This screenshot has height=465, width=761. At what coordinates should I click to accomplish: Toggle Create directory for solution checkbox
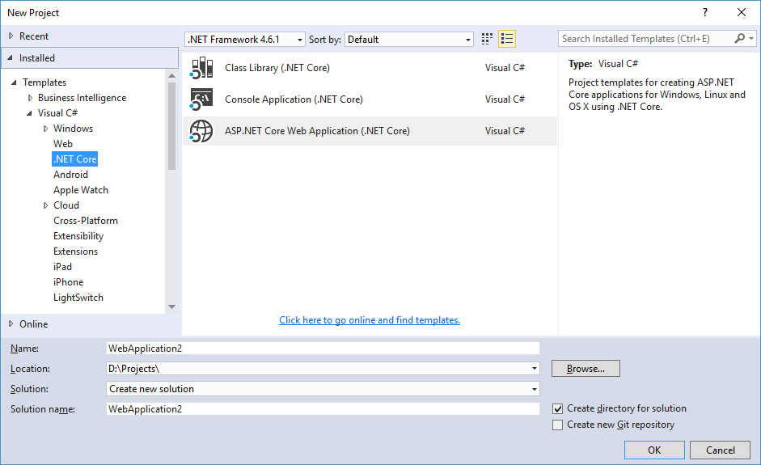[x=558, y=408]
